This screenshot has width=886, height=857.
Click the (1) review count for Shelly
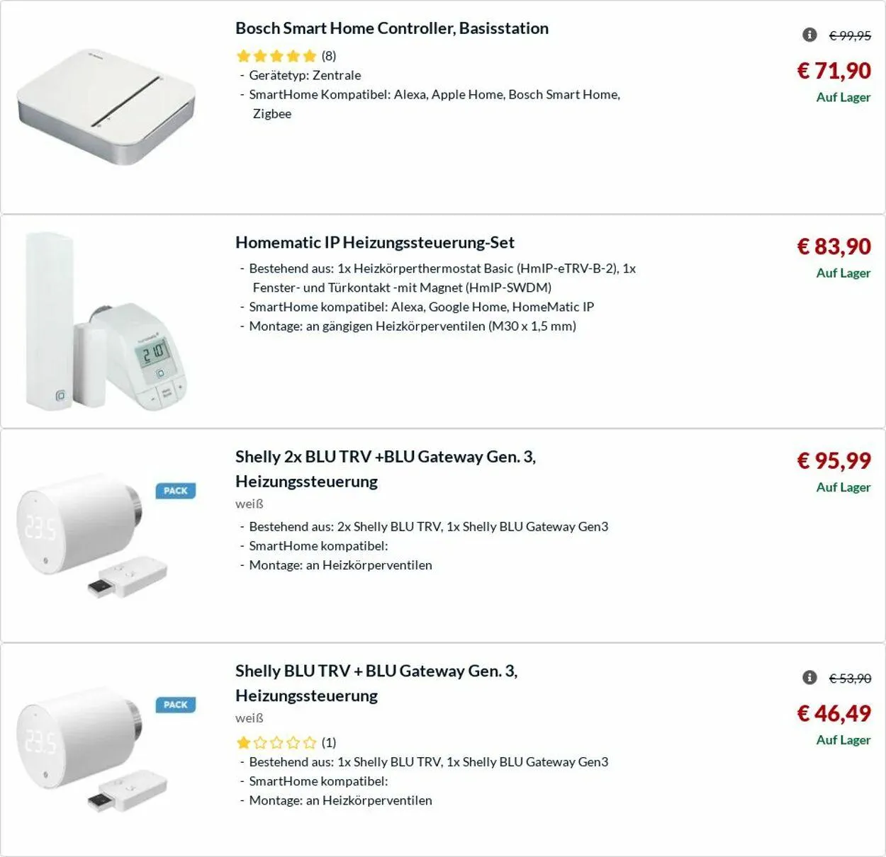click(x=329, y=742)
